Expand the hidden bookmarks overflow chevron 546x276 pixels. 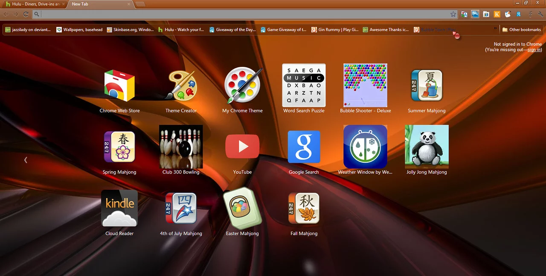tap(495, 29)
